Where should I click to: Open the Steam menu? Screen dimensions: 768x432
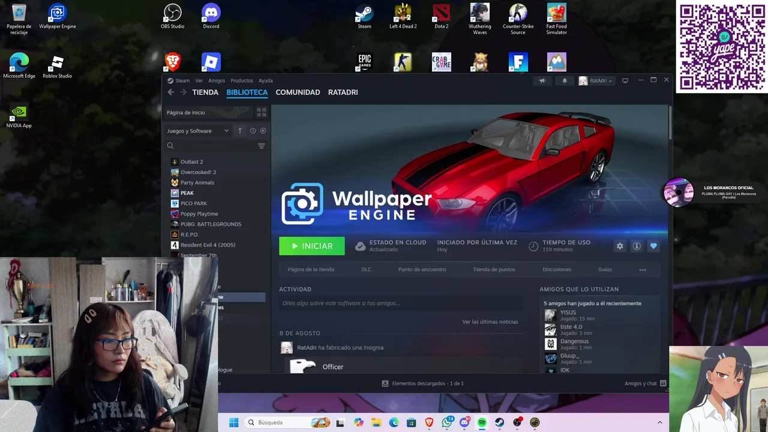(x=179, y=80)
